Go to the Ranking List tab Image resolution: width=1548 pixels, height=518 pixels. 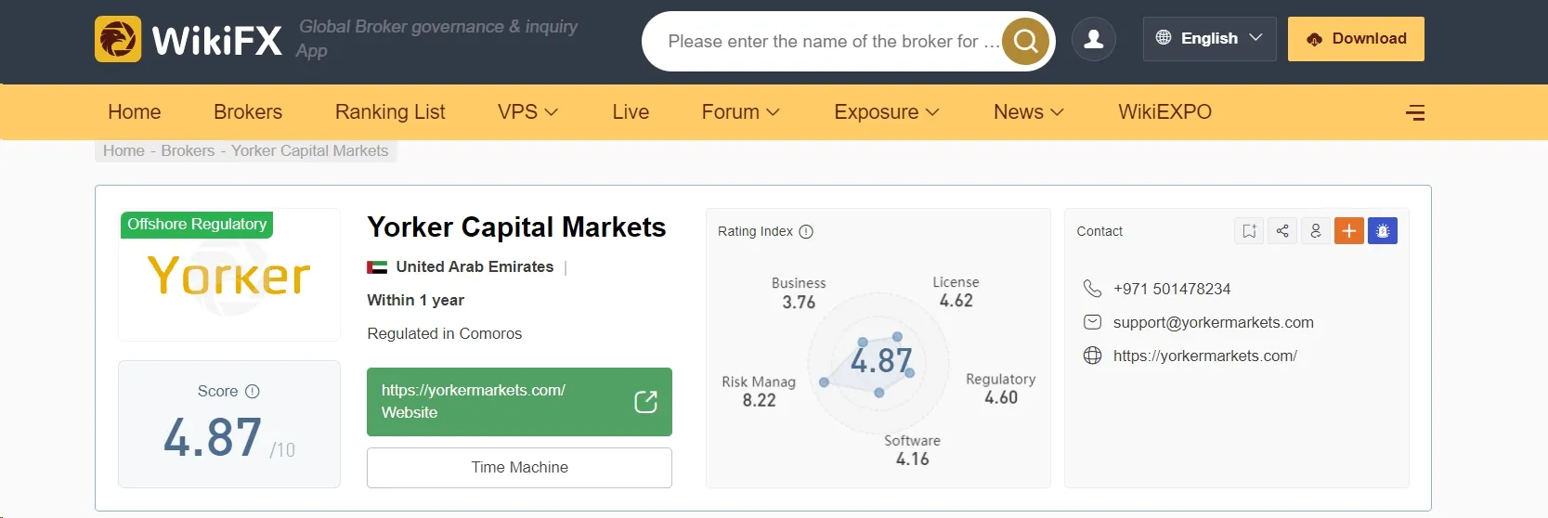pyautogui.click(x=390, y=112)
